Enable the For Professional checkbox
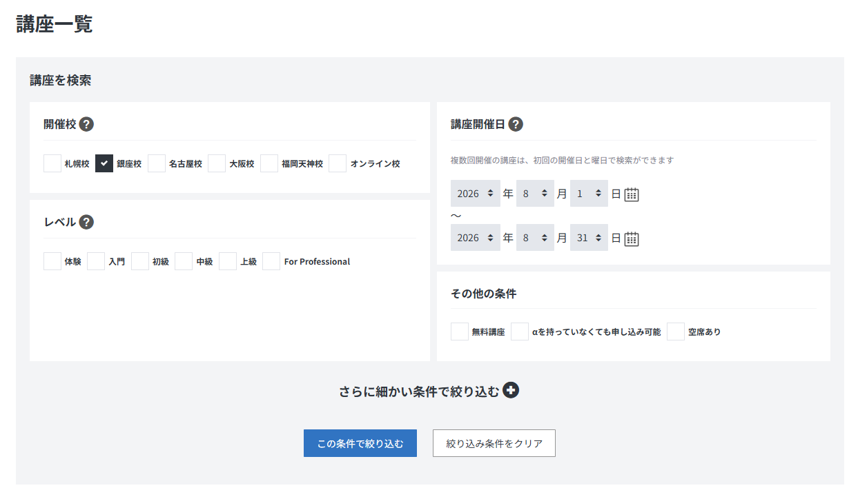This screenshot has height=499, width=858. [x=271, y=261]
